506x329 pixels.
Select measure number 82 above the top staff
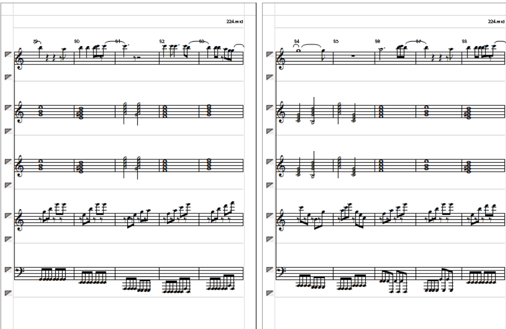(162, 41)
